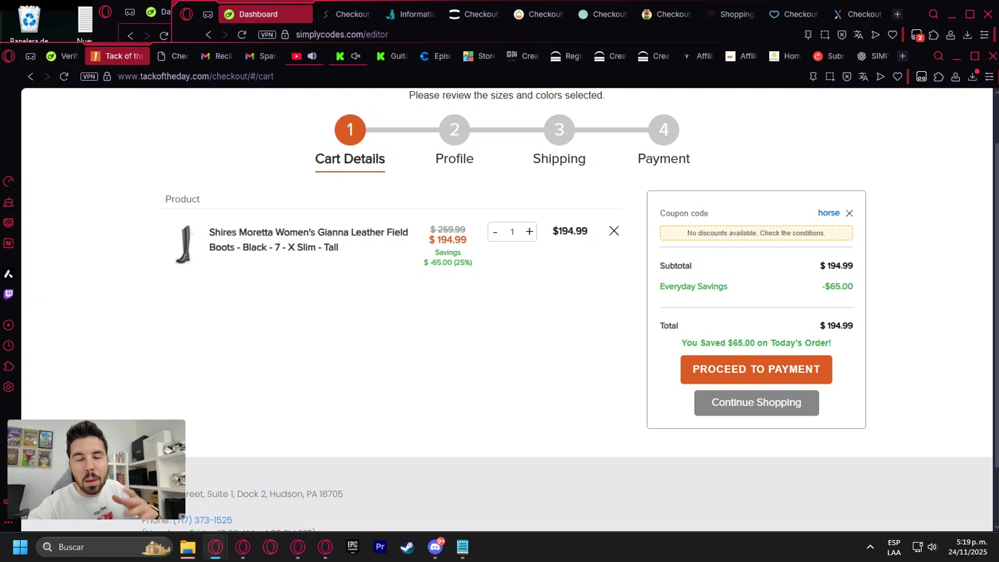Click the Continue Shopping button
Screen dimensions: 999x562
(x=756, y=403)
